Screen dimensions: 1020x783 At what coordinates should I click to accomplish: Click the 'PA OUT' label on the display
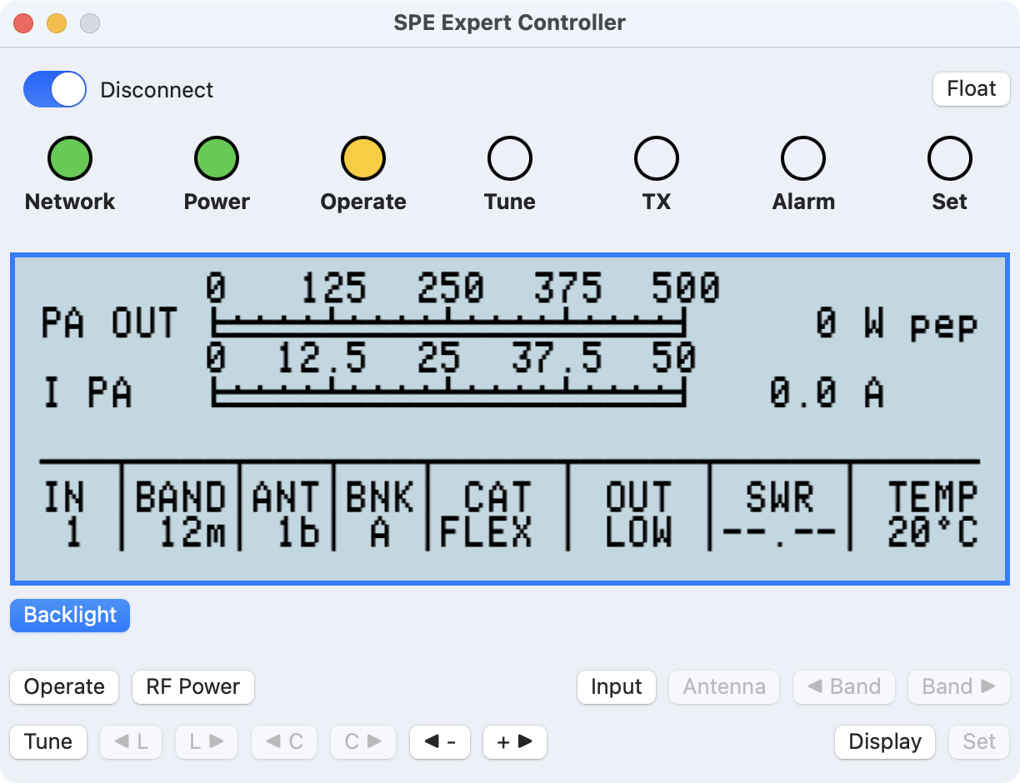pos(110,322)
